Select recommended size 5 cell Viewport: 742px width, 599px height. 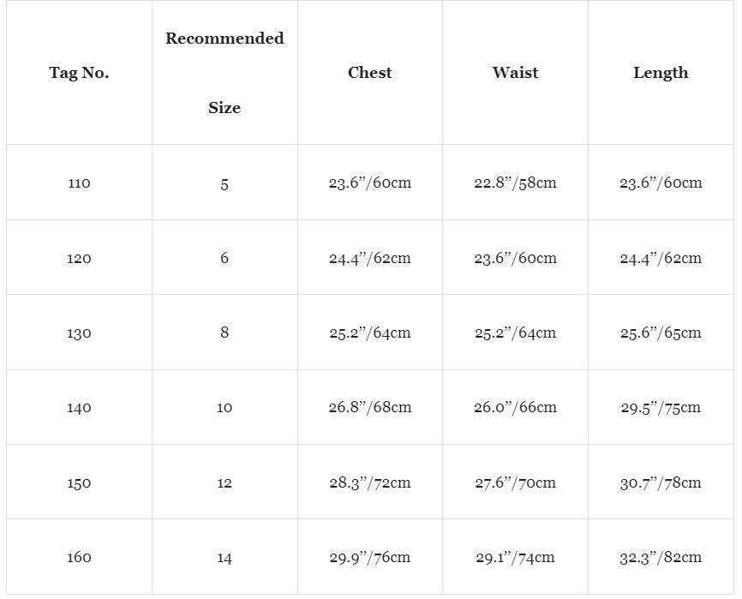(x=224, y=183)
